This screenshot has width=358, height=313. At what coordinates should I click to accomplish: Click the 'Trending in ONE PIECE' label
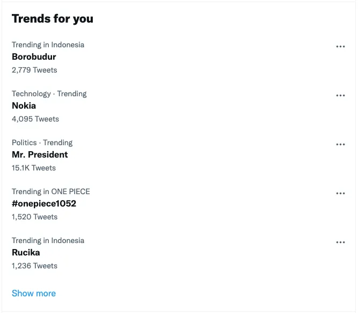(51, 191)
